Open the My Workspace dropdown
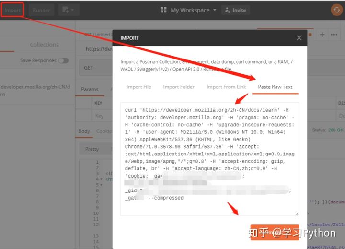This screenshot has width=345, height=249. point(193,10)
